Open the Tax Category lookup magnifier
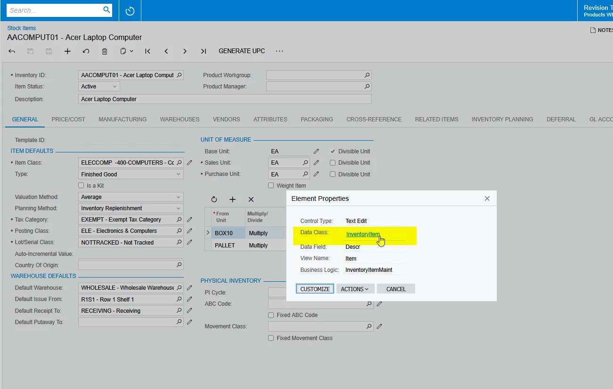The width and height of the screenshot is (613, 389). (x=179, y=220)
